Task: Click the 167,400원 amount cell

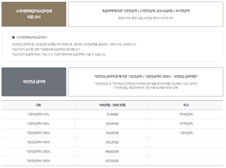Action: tap(112, 124)
